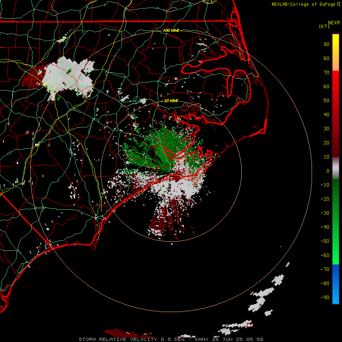The height and width of the screenshot is (342, 342).
Task: Click the 26 JUN 25 05:50 timestamp
Action: 237,339
